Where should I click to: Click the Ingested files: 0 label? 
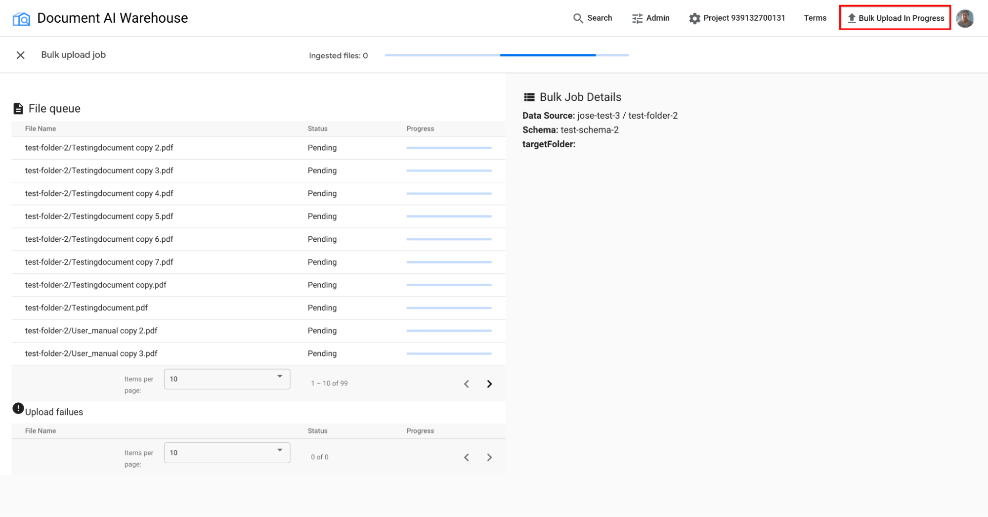pyautogui.click(x=339, y=56)
